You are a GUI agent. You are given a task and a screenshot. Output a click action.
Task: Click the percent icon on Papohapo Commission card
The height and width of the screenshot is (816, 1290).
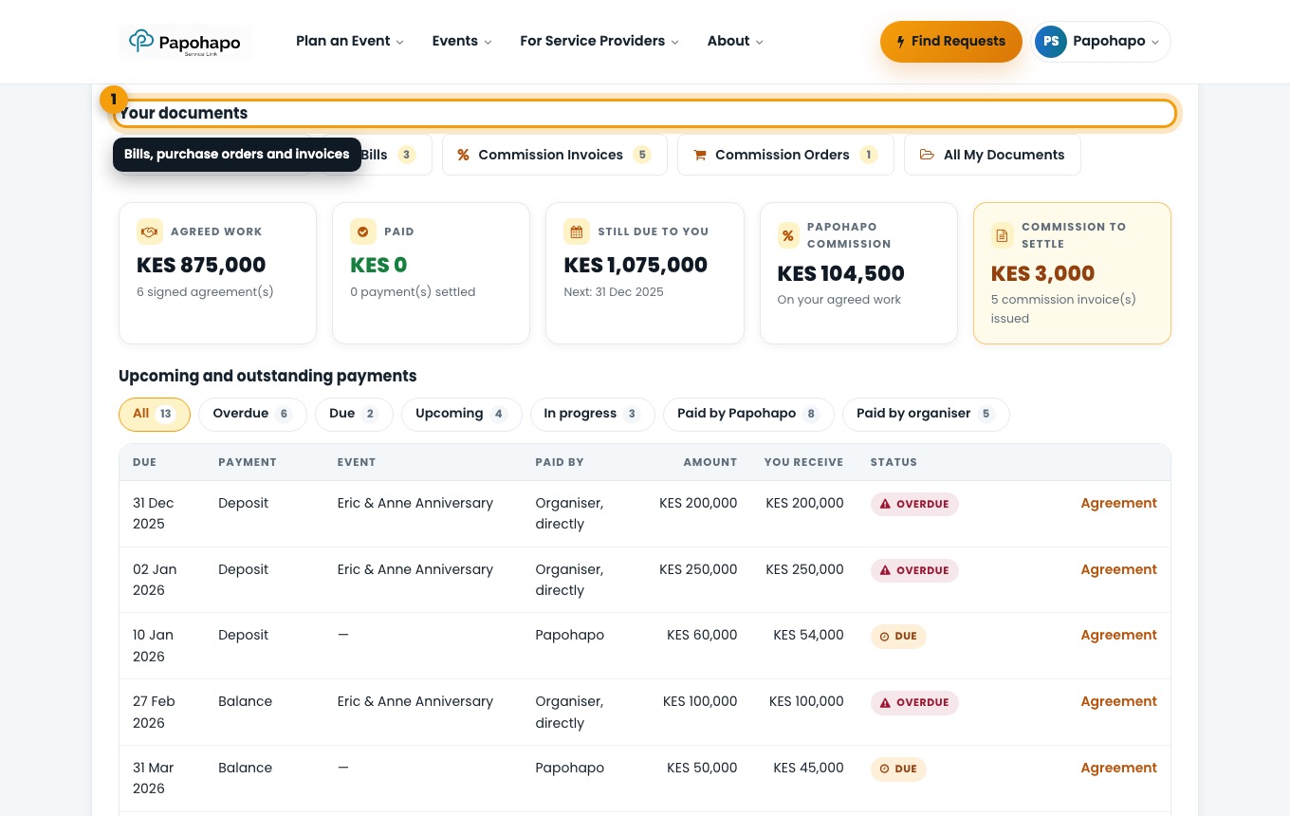pos(788,235)
